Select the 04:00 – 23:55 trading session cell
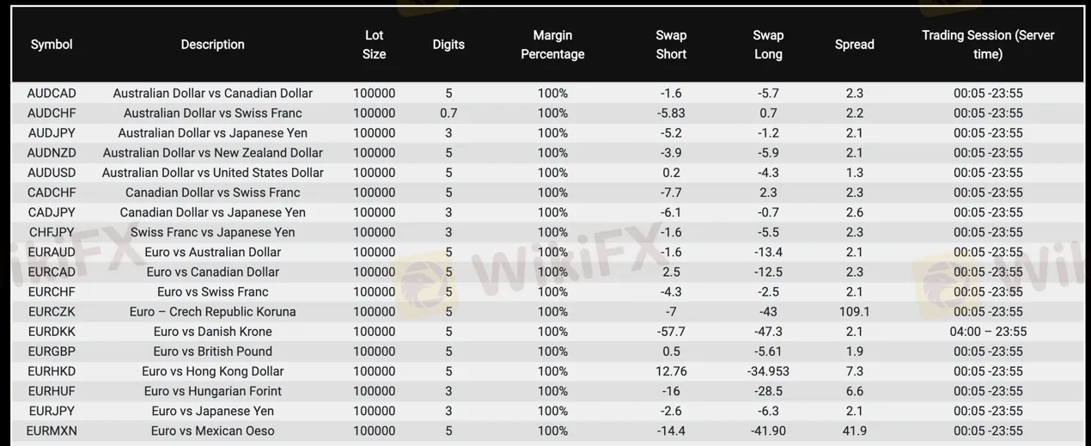 click(988, 332)
